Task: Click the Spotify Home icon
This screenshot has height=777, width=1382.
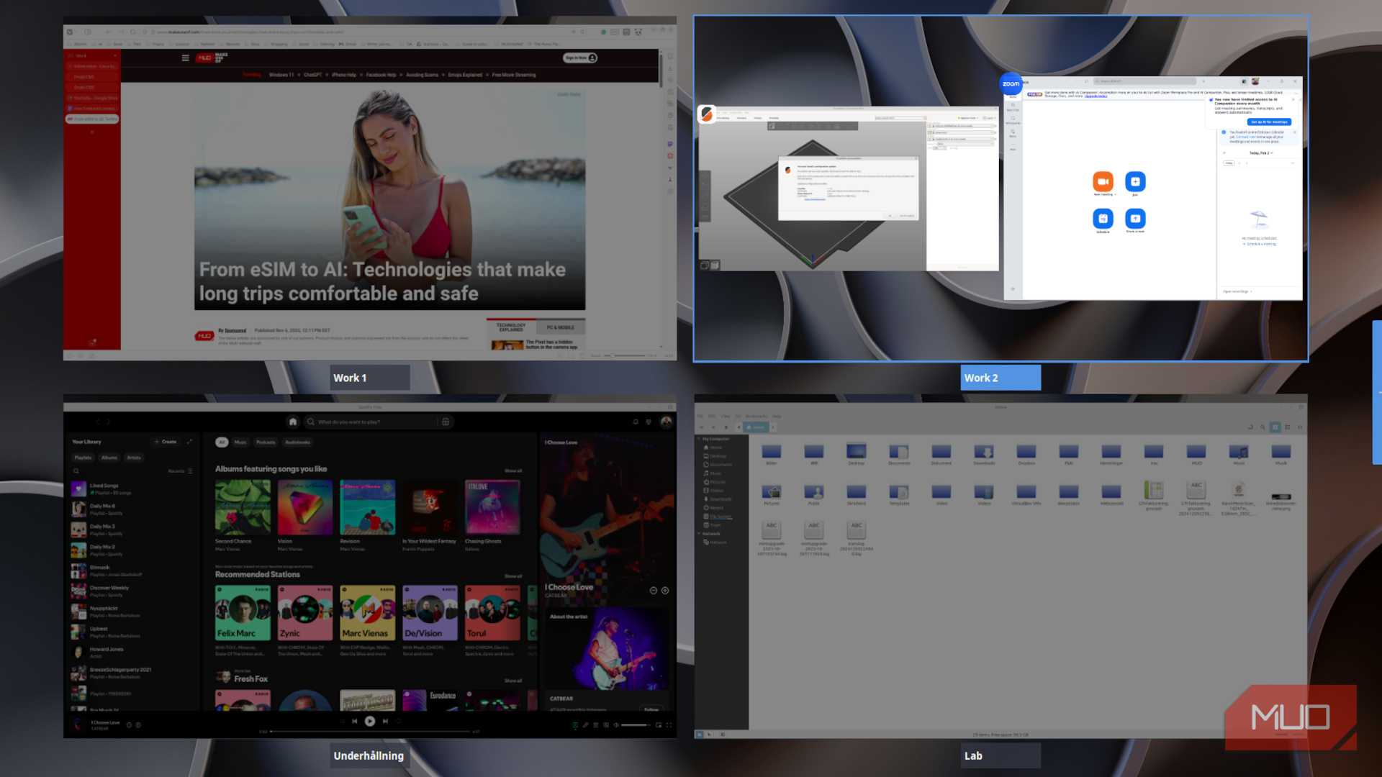Action: pos(292,422)
